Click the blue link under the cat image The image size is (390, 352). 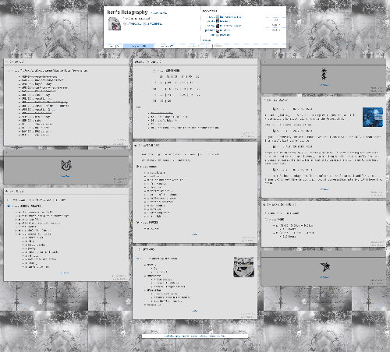65,176
